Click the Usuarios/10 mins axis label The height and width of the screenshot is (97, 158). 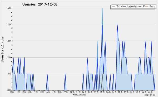(x=2, y=49)
